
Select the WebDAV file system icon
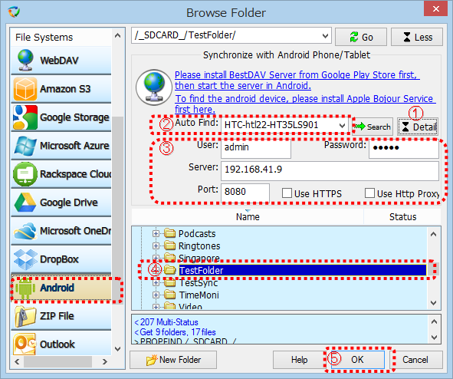[25, 60]
